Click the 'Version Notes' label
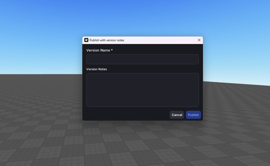Screen dimensions: 270x166 (x=96, y=69)
